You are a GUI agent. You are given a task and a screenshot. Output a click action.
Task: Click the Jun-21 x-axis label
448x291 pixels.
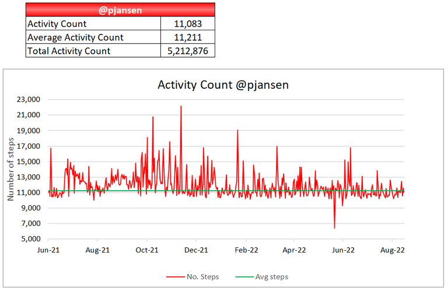pyautogui.click(x=48, y=250)
